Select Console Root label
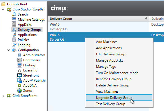The image size is (164, 111). [x=17, y=4]
